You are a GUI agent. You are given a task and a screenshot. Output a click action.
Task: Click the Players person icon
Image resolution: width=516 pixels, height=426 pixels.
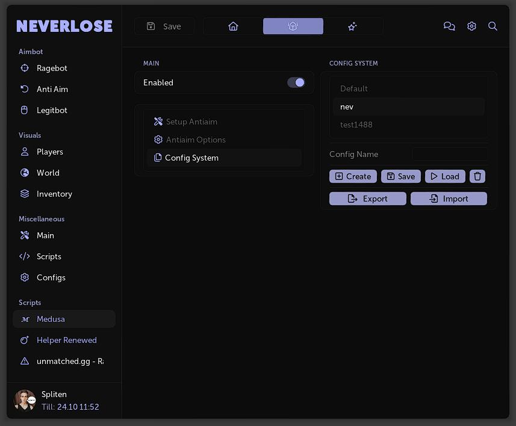[25, 152]
